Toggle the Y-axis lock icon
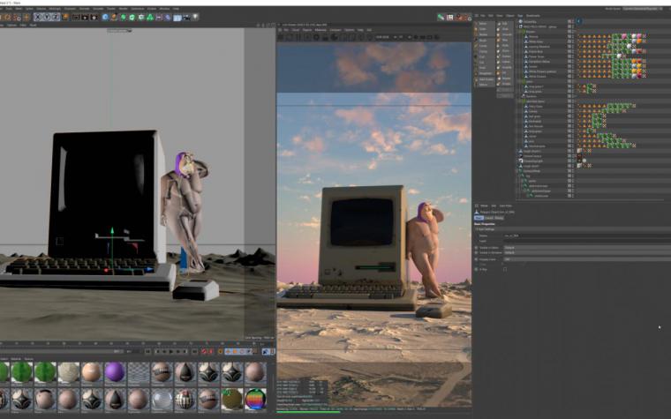This screenshot has height=419, width=671. pos(46,17)
